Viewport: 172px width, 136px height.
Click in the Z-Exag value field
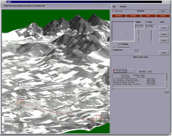point(150,27)
